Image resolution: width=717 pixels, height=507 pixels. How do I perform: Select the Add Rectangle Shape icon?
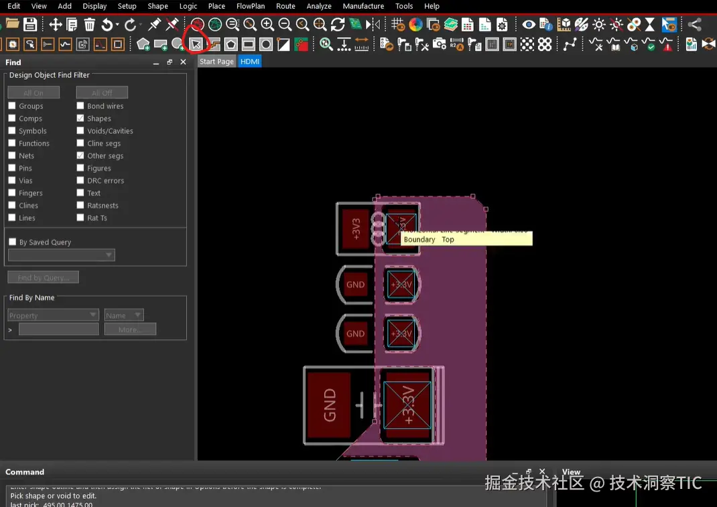[x=161, y=44]
